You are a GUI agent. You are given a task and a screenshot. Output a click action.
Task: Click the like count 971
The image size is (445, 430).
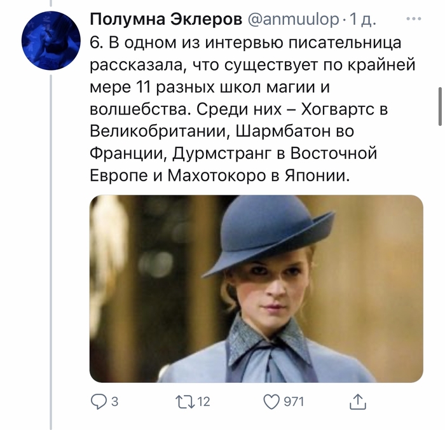click(294, 402)
